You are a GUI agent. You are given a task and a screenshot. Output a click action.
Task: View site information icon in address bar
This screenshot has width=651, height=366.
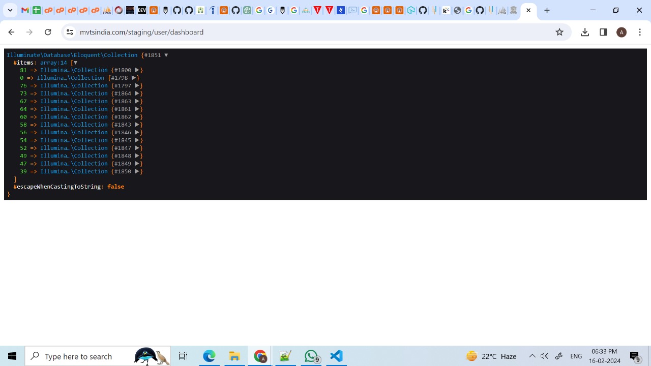point(70,32)
